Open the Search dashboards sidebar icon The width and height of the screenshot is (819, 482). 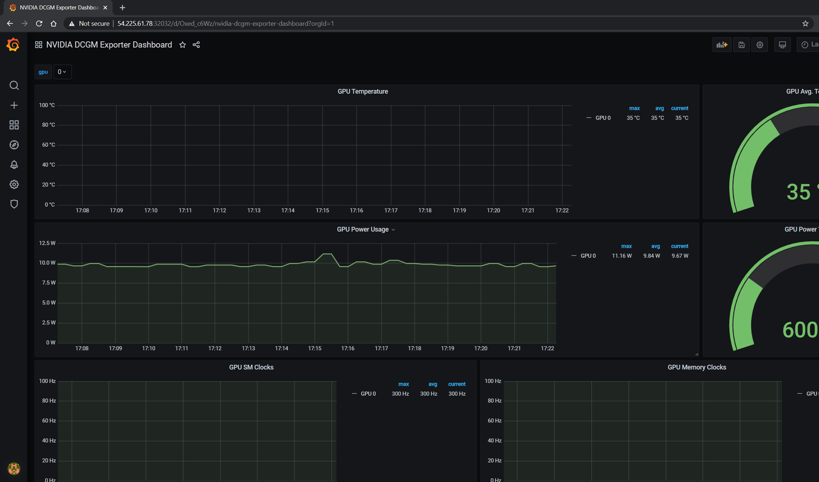14,85
